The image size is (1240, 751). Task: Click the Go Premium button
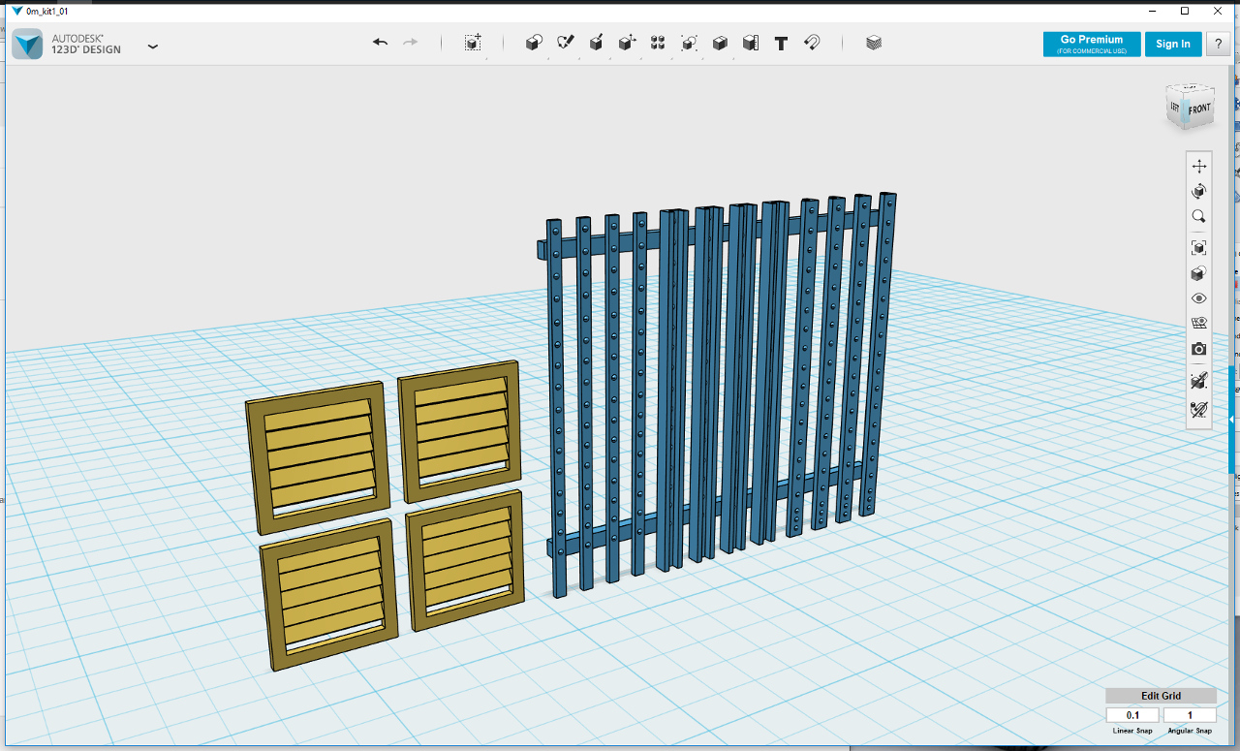1092,45
